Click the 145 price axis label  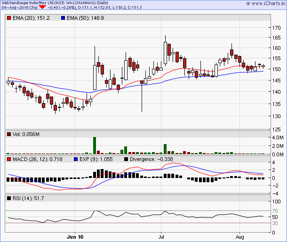coord(276,81)
